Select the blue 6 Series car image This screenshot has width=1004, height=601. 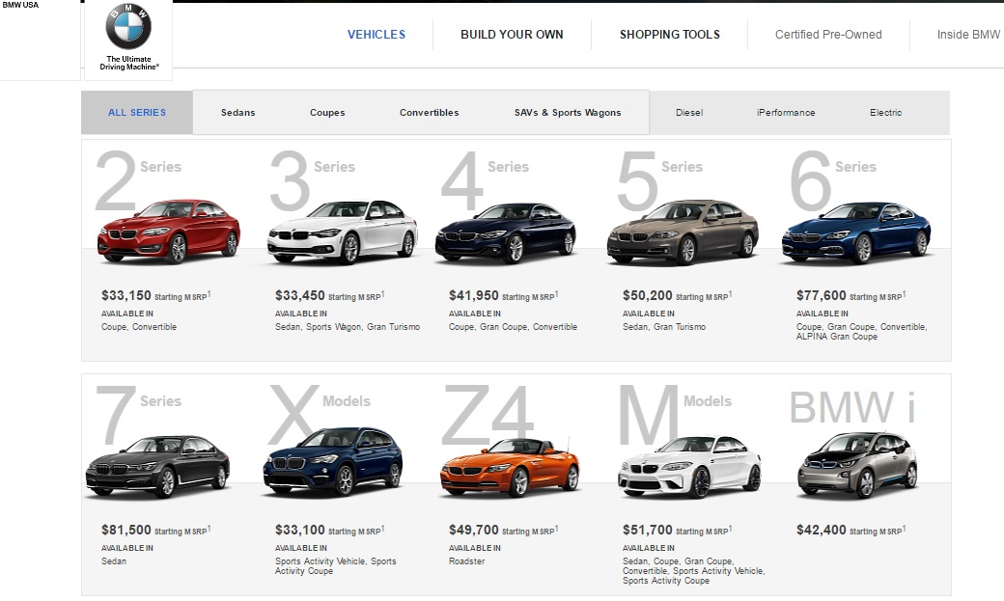856,232
